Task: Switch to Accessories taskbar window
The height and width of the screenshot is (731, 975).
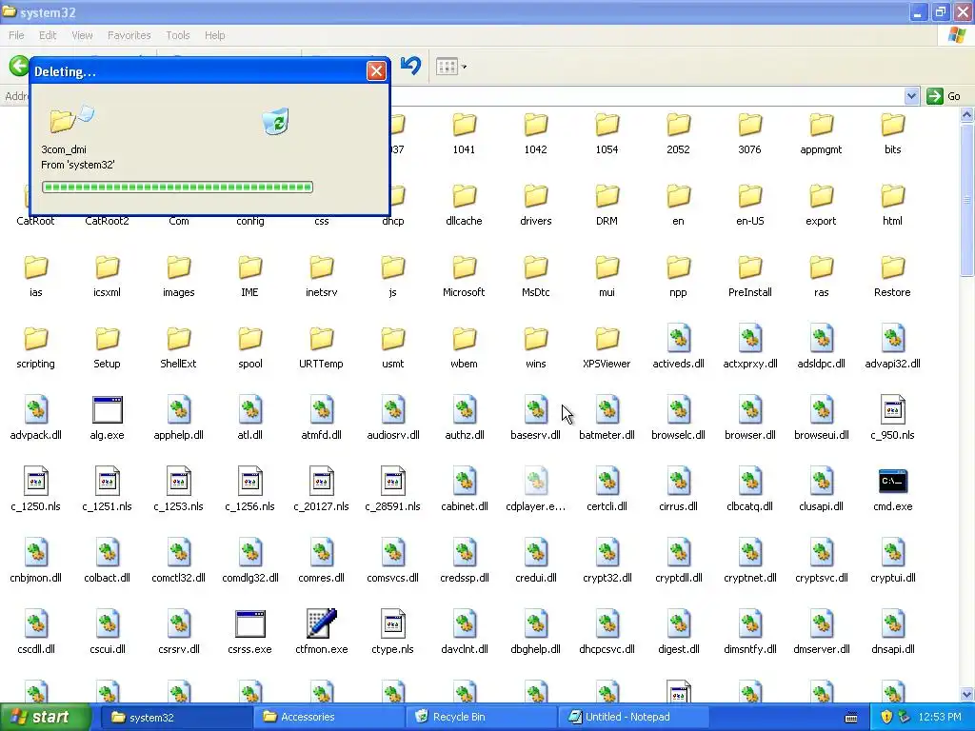Action: pos(329,717)
